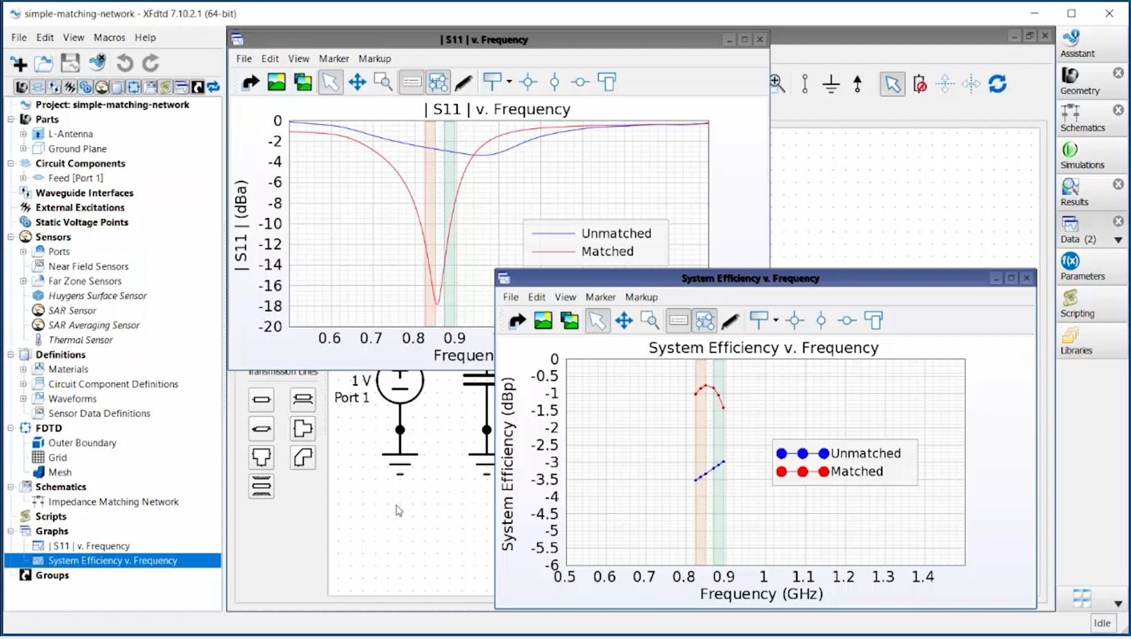Activate the zoom box tool in System Efficiency window

click(649, 320)
